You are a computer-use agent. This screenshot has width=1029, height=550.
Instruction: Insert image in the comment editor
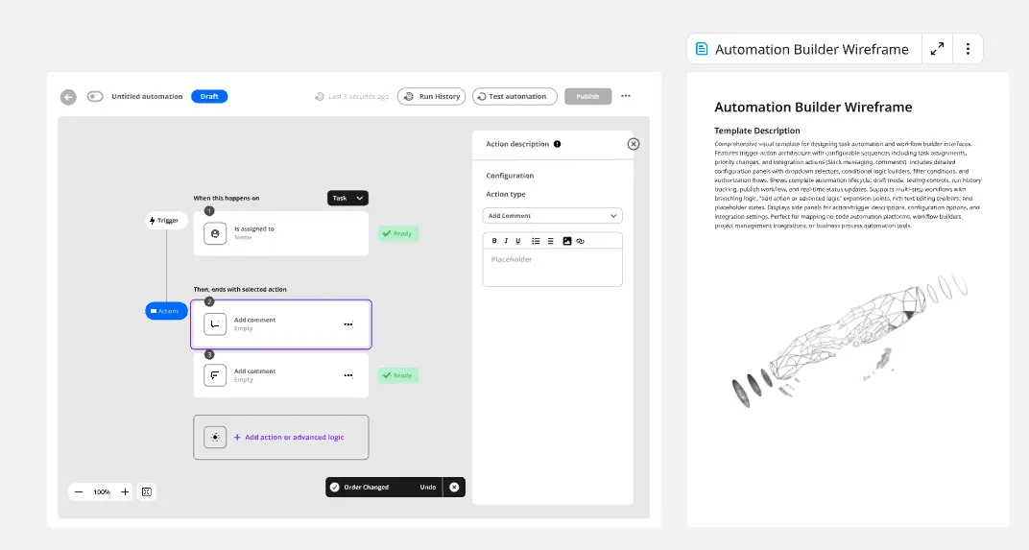567,241
